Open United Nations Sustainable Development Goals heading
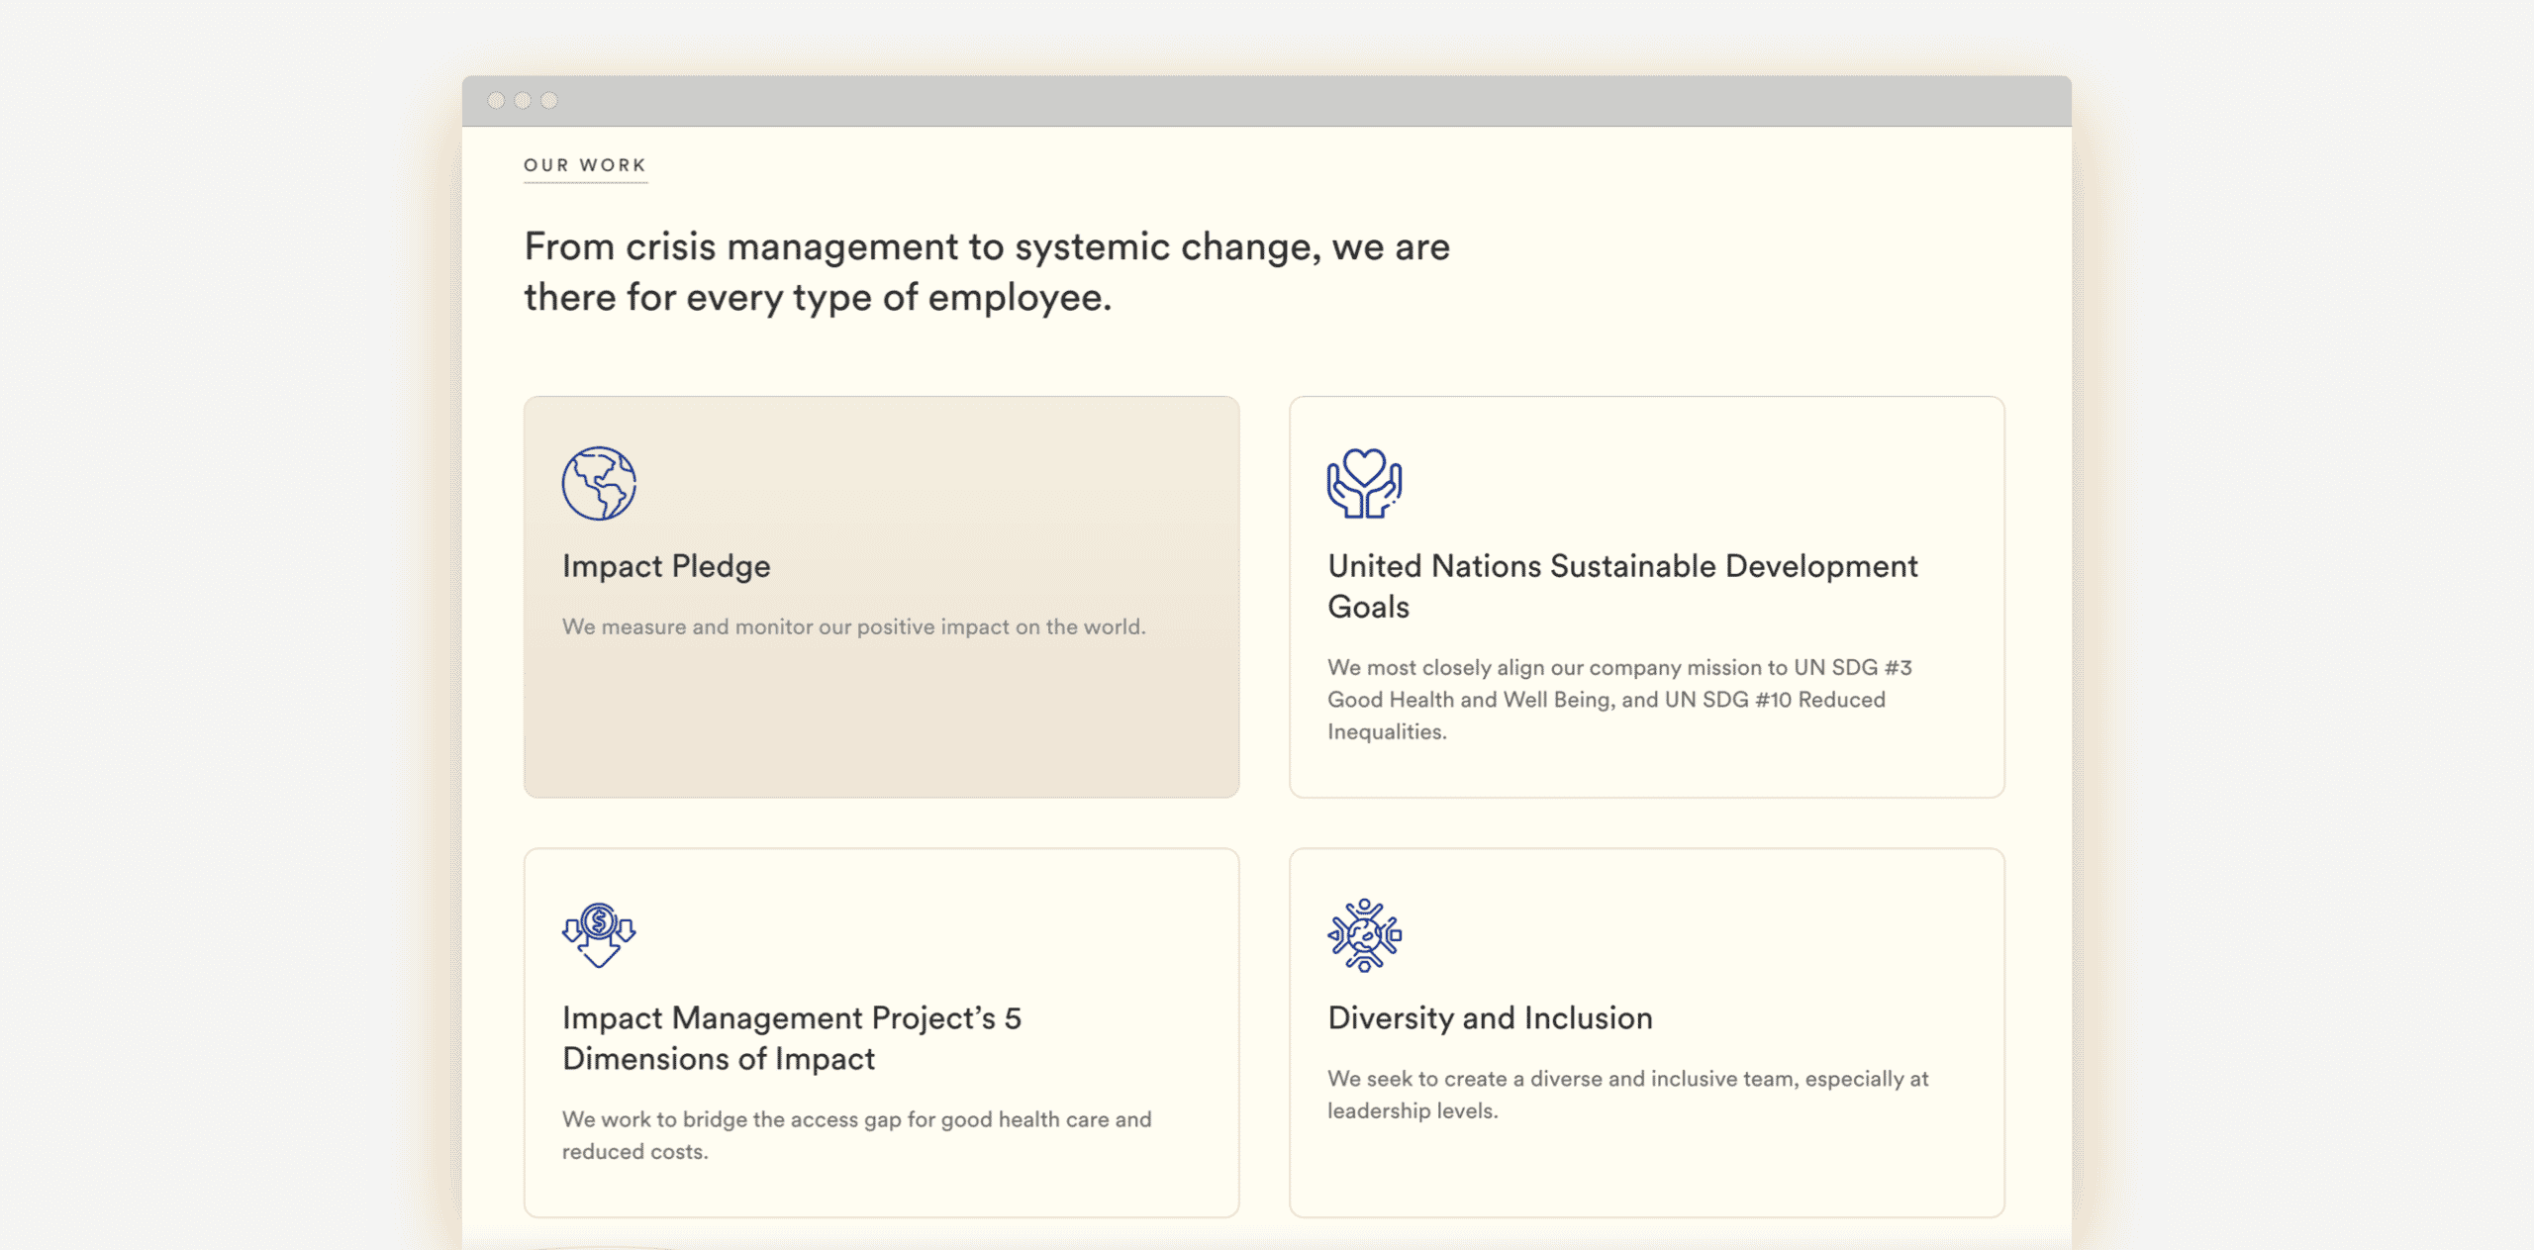2534x1250 pixels. (x=1622, y=586)
